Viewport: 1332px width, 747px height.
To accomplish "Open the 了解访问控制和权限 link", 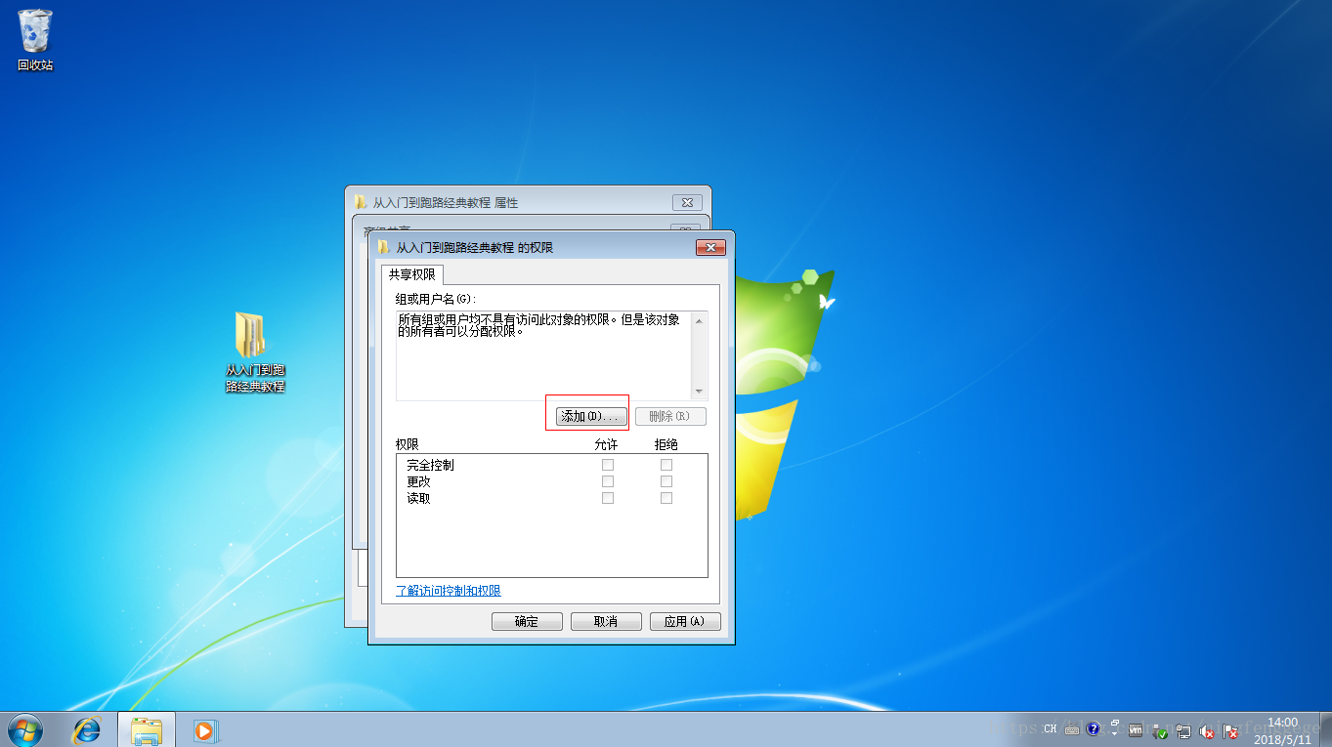I will (x=449, y=591).
